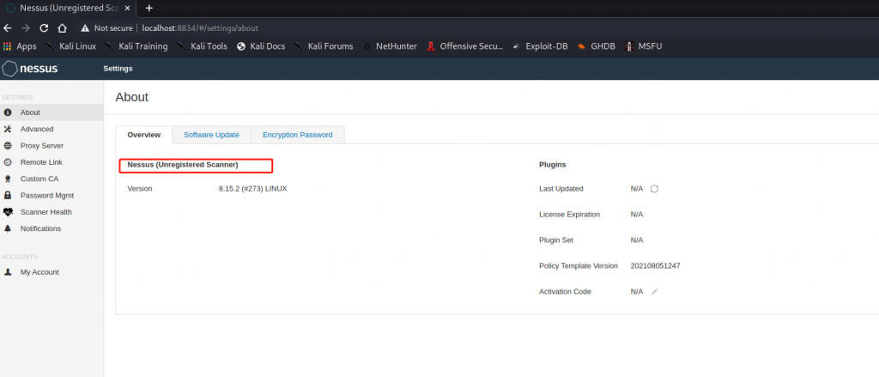Open Kali Tools bookmark
The height and width of the screenshot is (377, 879).
pyautogui.click(x=202, y=46)
